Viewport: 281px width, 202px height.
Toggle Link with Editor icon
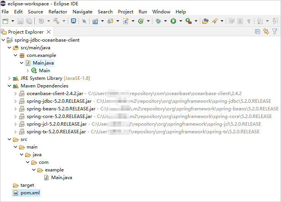266,32
